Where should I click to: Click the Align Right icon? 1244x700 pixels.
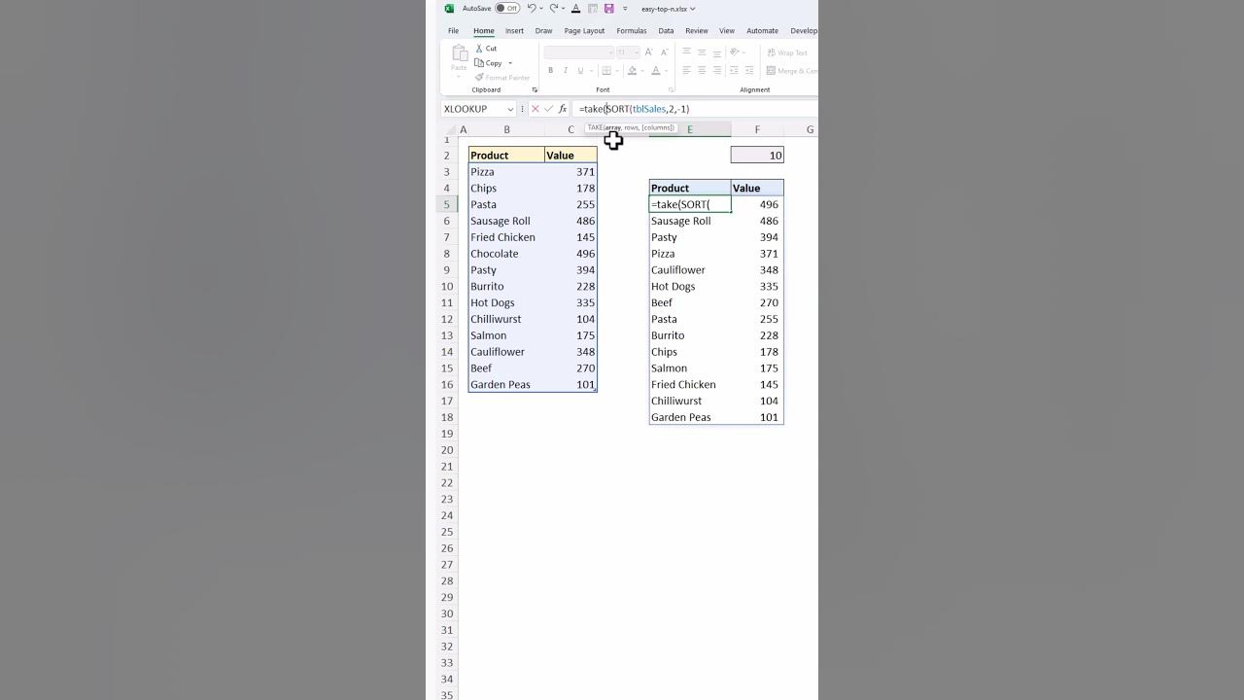pyautogui.click(x=717, y=71)
